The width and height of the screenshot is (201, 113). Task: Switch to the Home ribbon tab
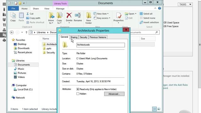[x=24, y=8]
